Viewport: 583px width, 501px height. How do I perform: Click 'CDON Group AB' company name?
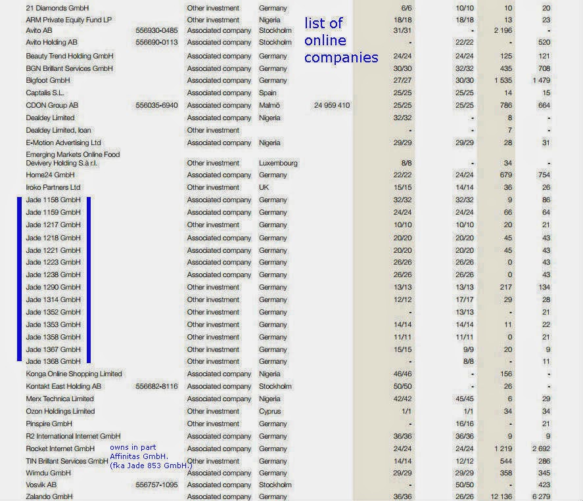(52, 105)
